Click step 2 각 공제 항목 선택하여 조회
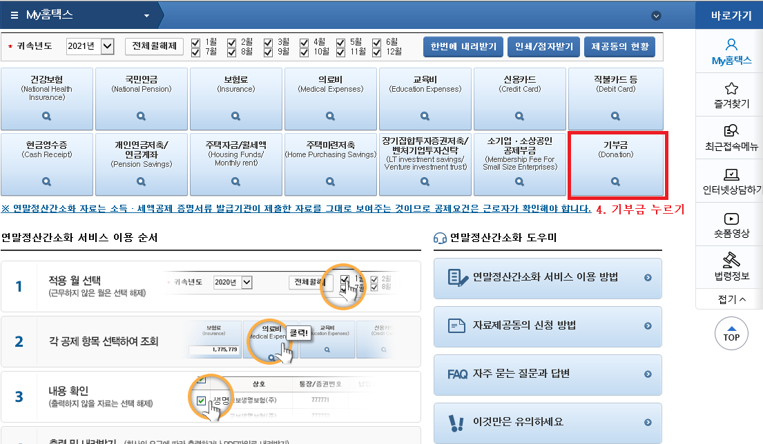The height and width of the screenshot is (444, 763). [211, 341]
